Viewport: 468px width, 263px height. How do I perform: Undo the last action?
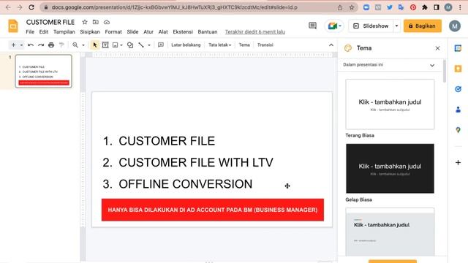31,45
